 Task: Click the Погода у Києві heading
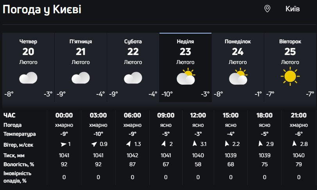click(x=42, y=10)
